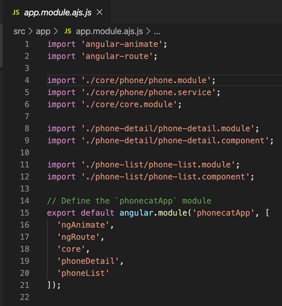Click the app.module.ajs.js breadcrumb file name
The width and height of the screenshot is (282, 306).
coord(110,31)
